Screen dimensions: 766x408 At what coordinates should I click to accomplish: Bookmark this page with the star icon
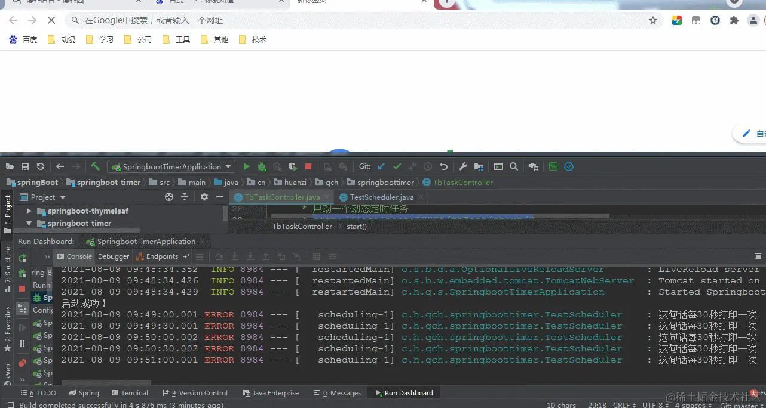point(653,20)
